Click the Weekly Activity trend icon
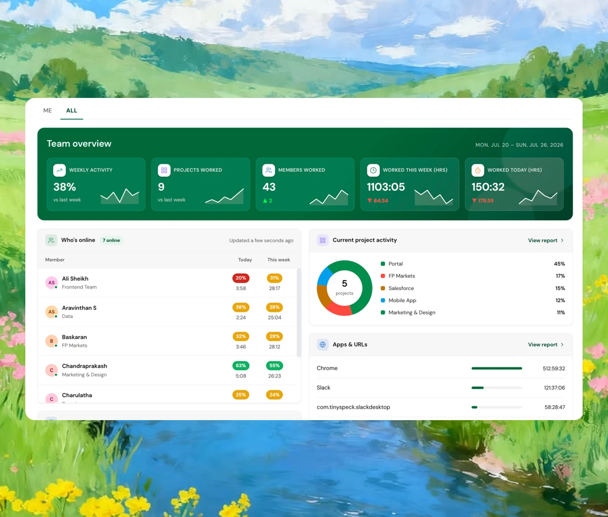 point(60,170)
